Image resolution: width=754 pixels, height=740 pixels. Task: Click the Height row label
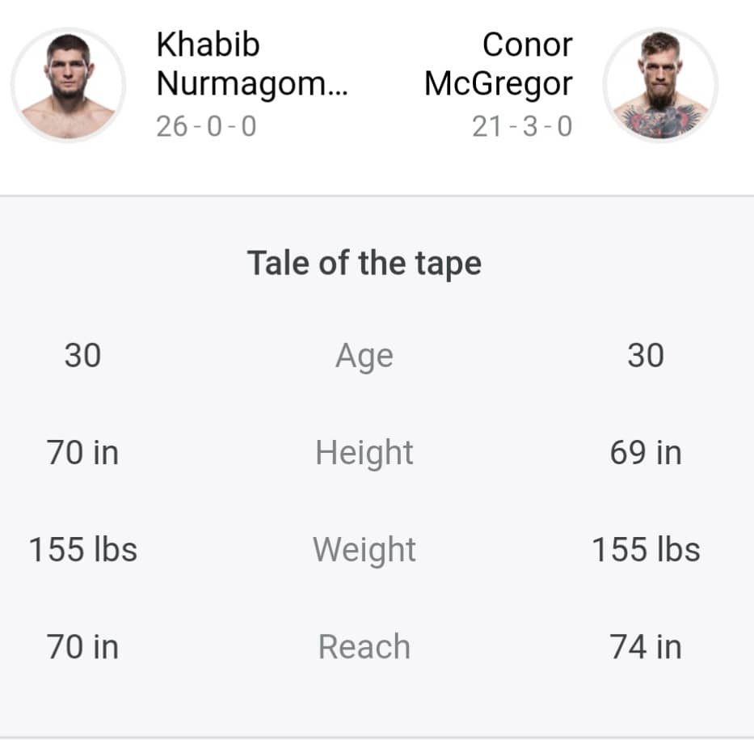(x=364, y=453)
